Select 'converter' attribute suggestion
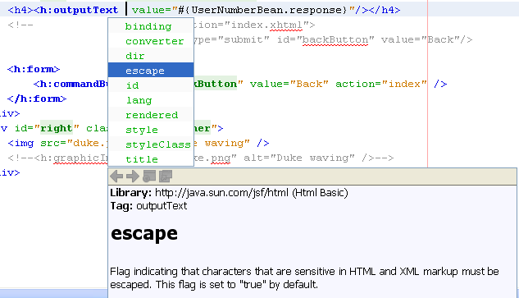 (151, 41)
